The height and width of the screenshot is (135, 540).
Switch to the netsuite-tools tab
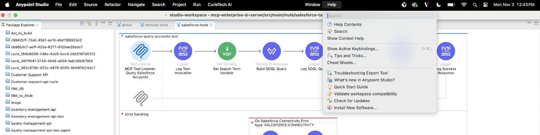click(x=154, y=25)
